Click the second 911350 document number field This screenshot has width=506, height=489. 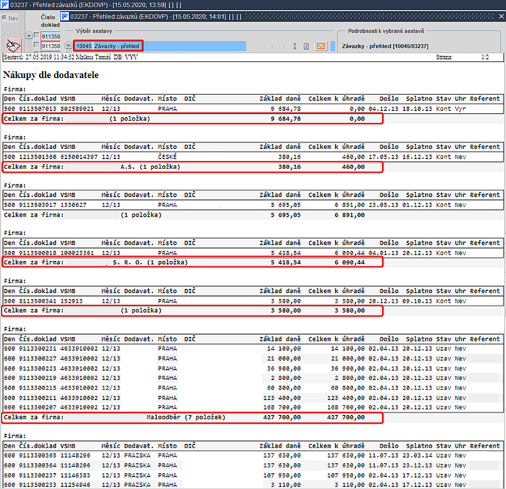51,46
